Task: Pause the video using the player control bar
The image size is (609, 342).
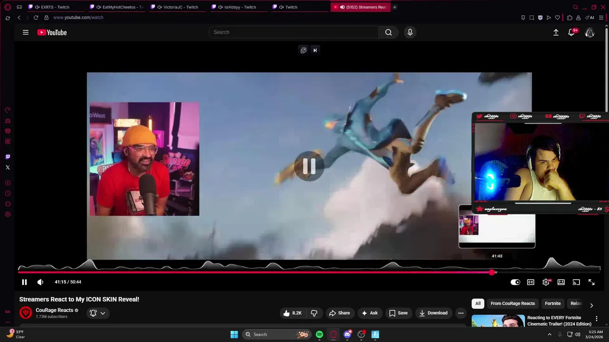Action: [x=24, y=282]
